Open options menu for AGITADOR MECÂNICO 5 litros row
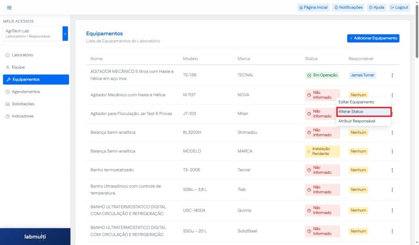This screenshot has height=245, width=419. tap(392, 75)
